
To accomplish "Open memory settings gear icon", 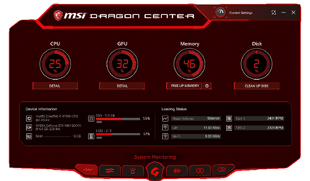I will click(x=207, y=86).
